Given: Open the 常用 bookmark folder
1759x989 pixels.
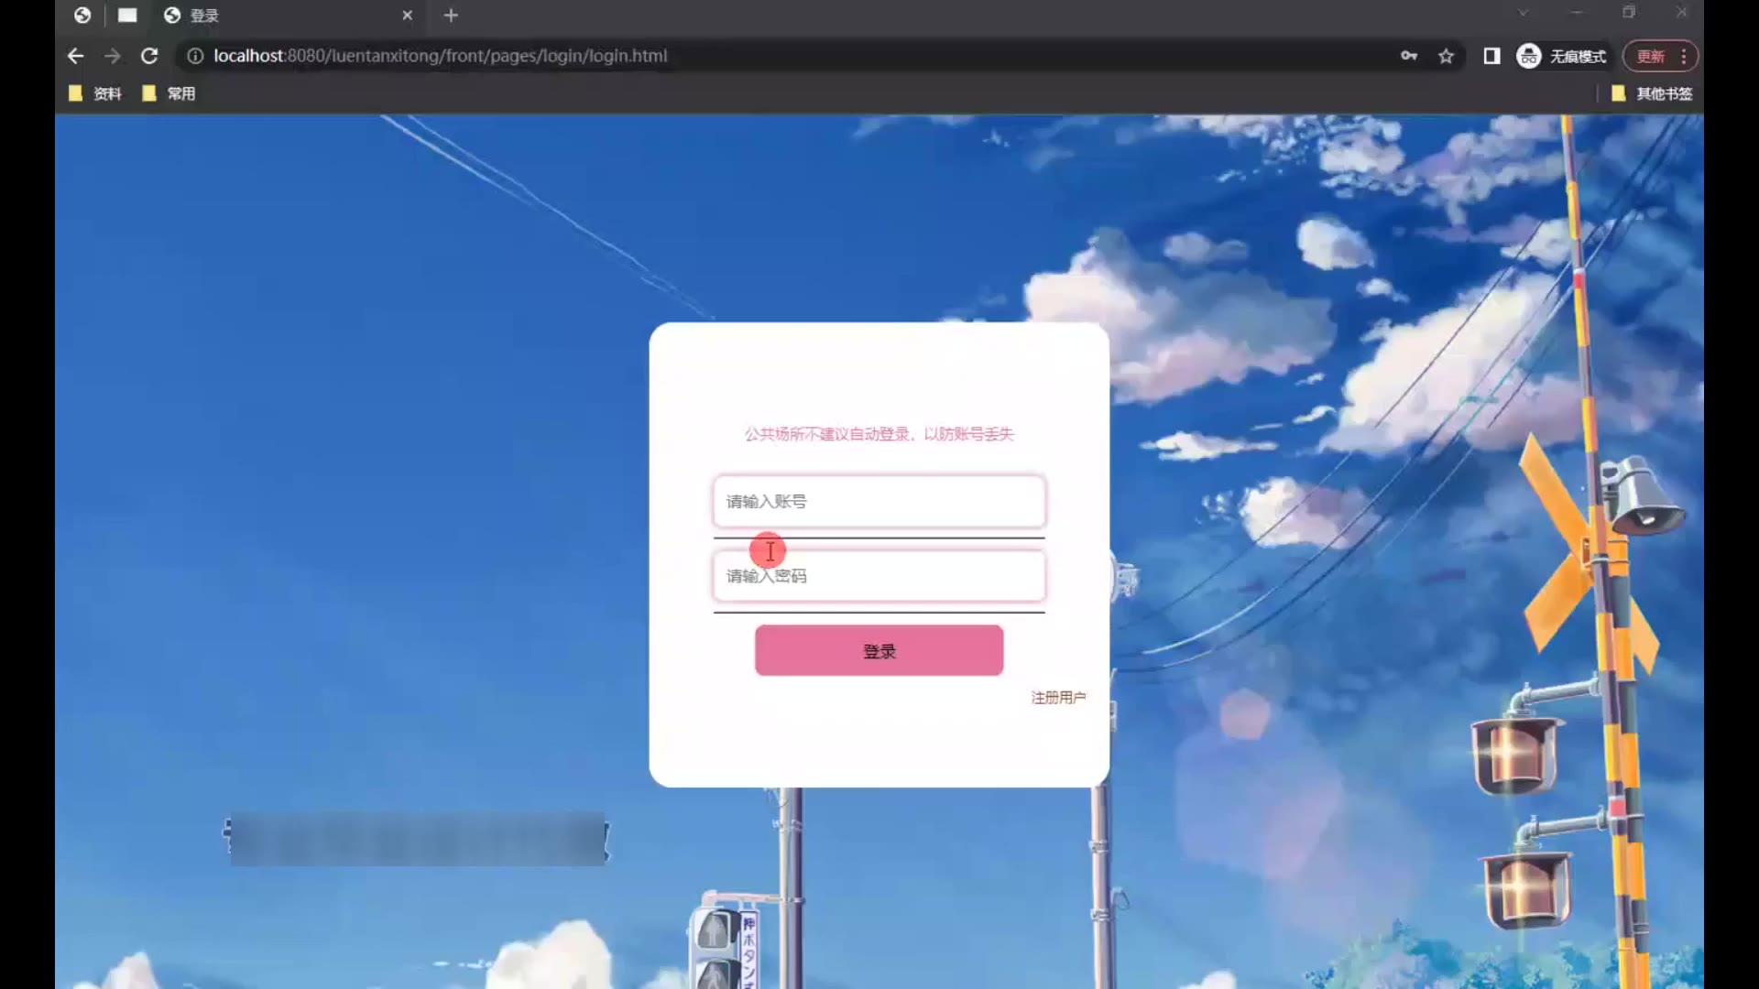Looking at the screenshot, I should pyautogui.click(x=169, y=93).
